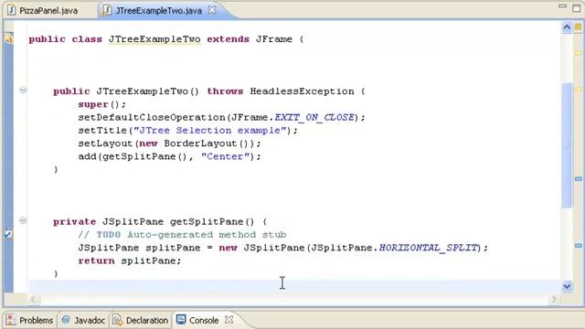
Task: Click the horizontal scroll right arrow
Action: [x=554, y=299]
